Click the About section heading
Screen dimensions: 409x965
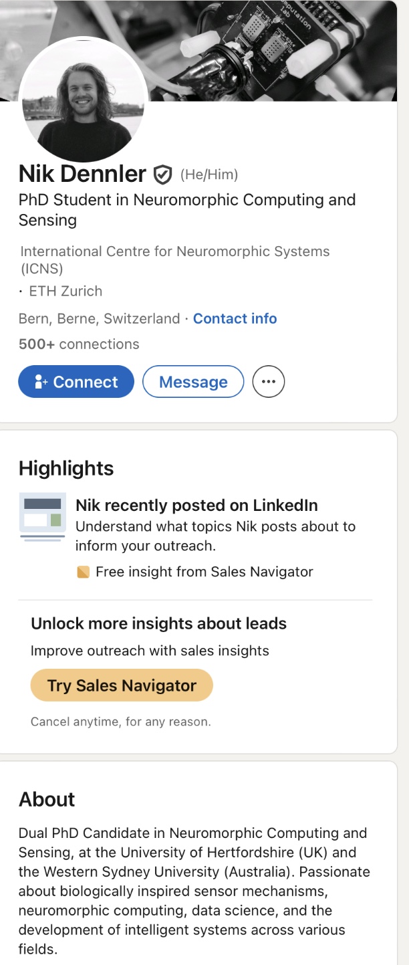point(47,799)
